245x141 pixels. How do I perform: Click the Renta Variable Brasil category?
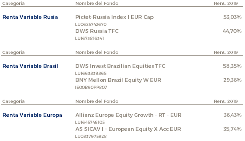(x=30, y=66)
